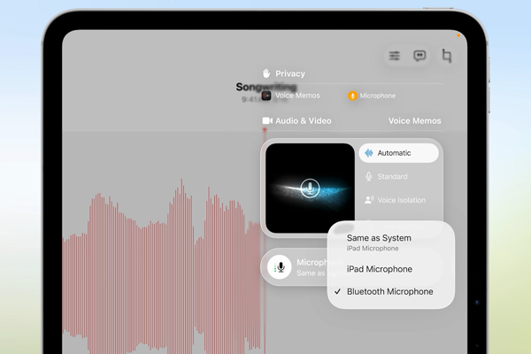The image size is (531, 354).
Task: Tap the Audio & Video heading
Action: 303,121
